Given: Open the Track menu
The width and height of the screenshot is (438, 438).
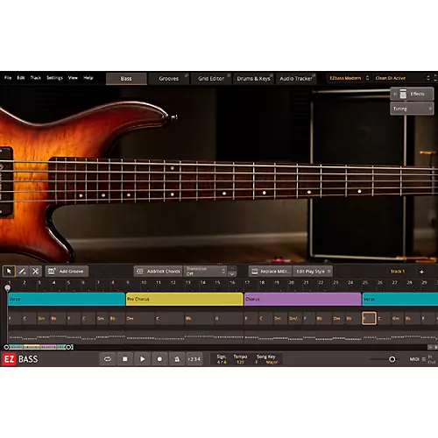Looking at the screenshot, I should [x=36, y=78].
